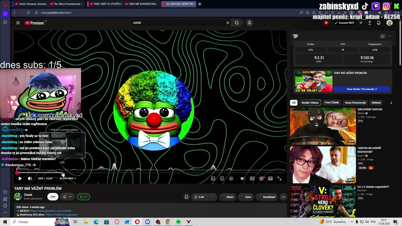402x226 pixels.
Task: Select the 'All' filter chip
Action: (x=294, y=103)
